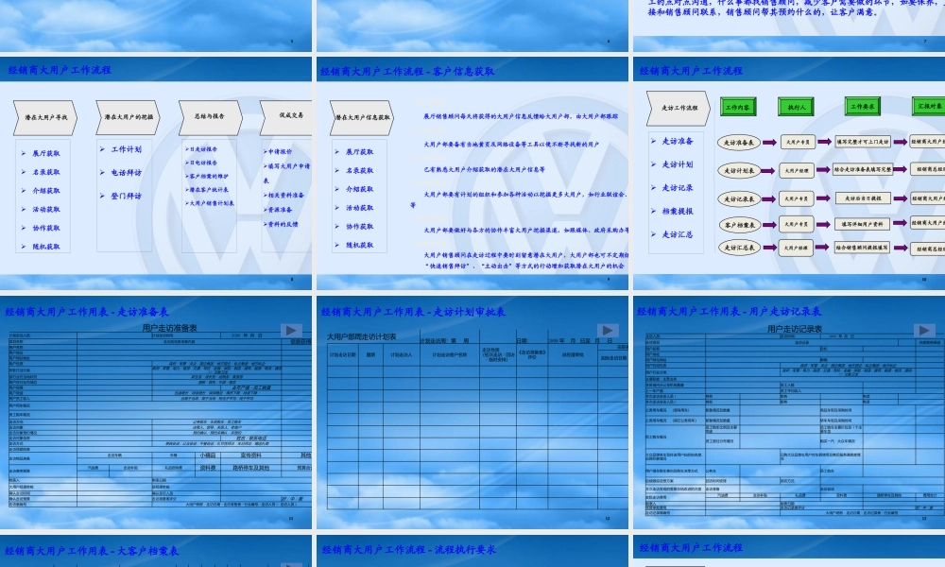945x567 pixels.
Task: Click 大用户专员 box in 走访准备表 row
Action: pyautogui.click(x=797, y=142)
